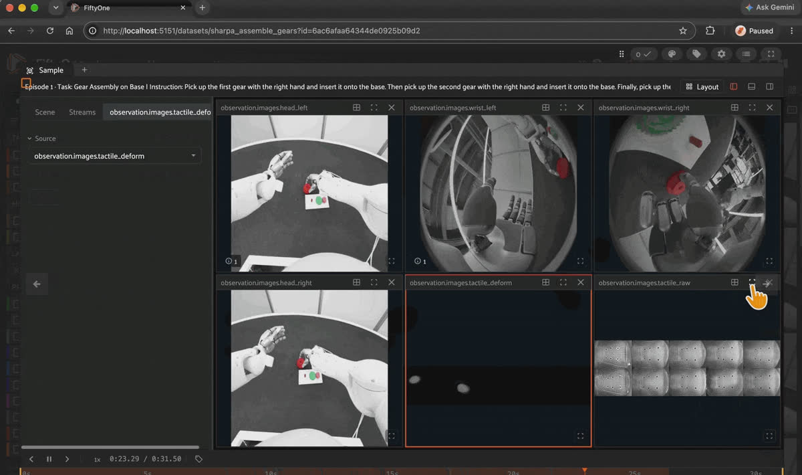This screenshot has height=475, width=802.
Task: Expand tactile_raw video using corner icon
Action: (769, 436)
